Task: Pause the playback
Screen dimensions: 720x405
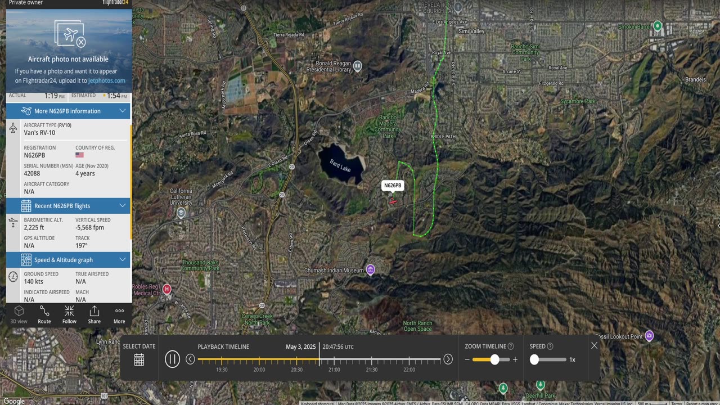Action: [172, 359]
